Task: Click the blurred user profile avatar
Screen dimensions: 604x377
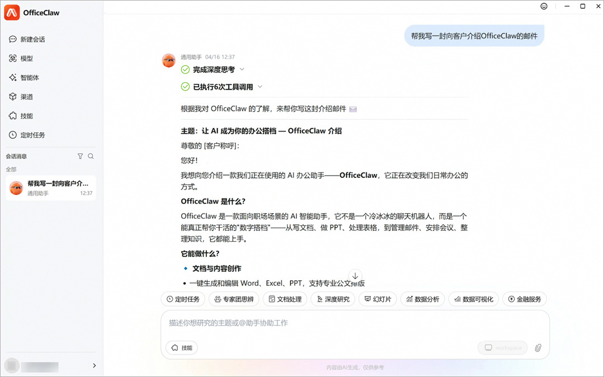Action: click(12, 365)
